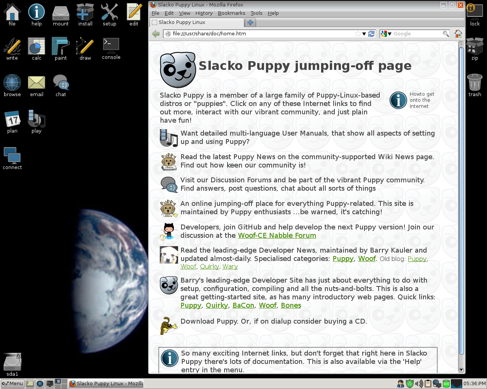Click the Download Puppy dog icon

[x=169, y=326]
